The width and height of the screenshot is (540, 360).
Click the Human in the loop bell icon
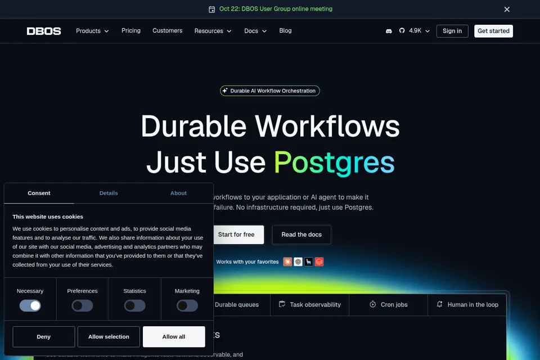click(x=439, y=304)
